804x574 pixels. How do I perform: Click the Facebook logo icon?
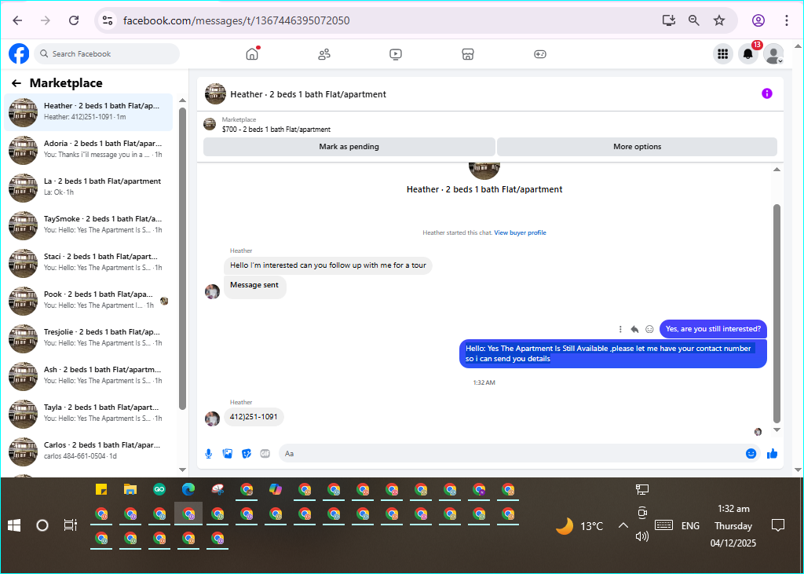coord(19,54)
